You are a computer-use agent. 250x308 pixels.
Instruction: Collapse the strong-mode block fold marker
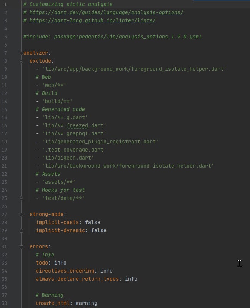click(21, 215)
